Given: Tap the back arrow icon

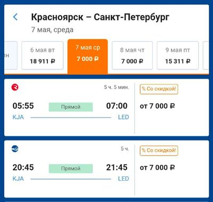Looking at the screenshot, I should [x=15, y=17].
